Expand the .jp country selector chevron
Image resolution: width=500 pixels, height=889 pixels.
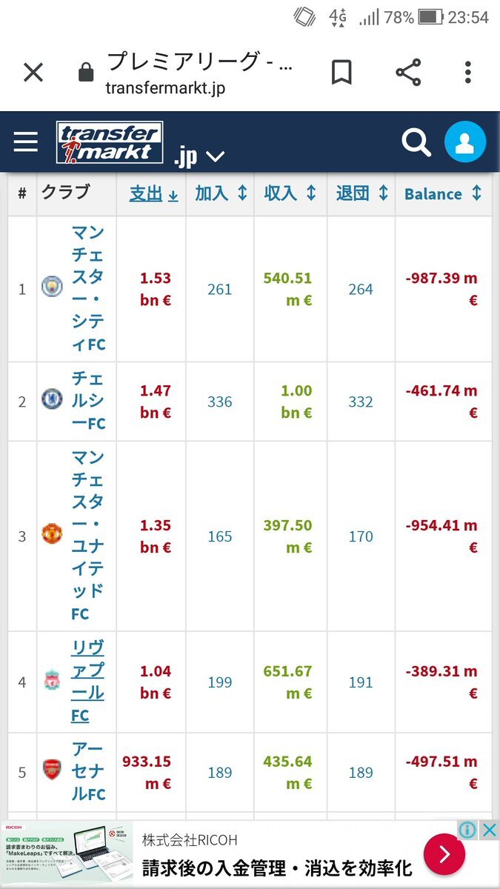[214, 156]
